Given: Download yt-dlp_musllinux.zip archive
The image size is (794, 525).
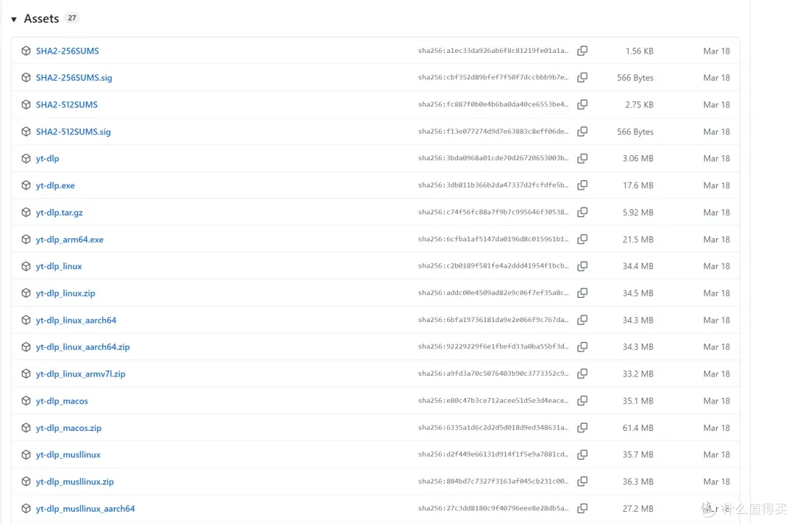Looking at the screenshot, I should pos(75,482).
